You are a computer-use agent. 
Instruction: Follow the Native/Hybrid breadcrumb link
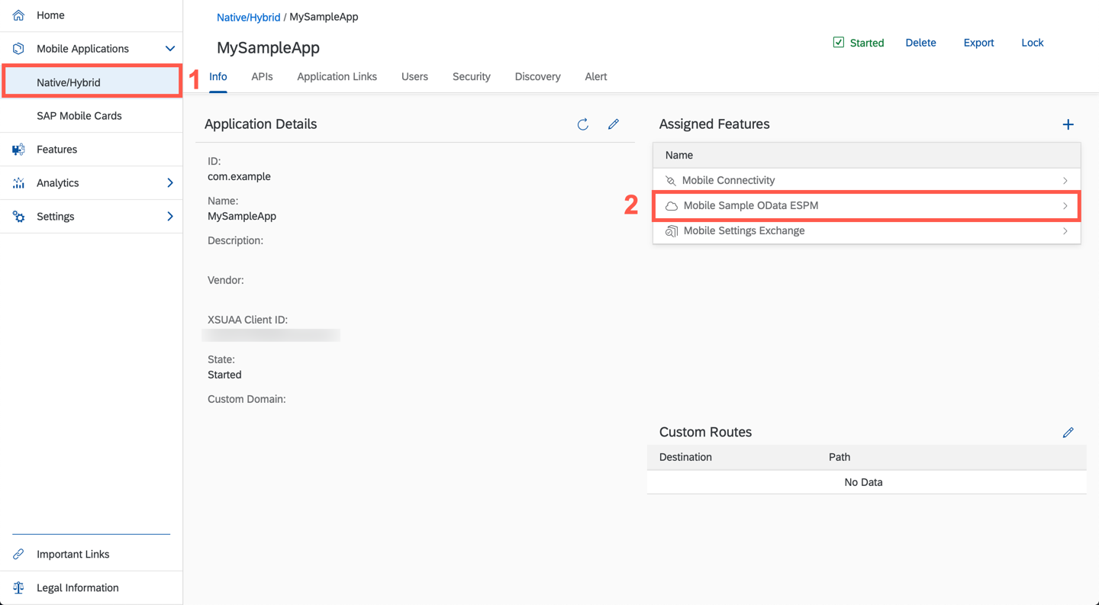249,18
